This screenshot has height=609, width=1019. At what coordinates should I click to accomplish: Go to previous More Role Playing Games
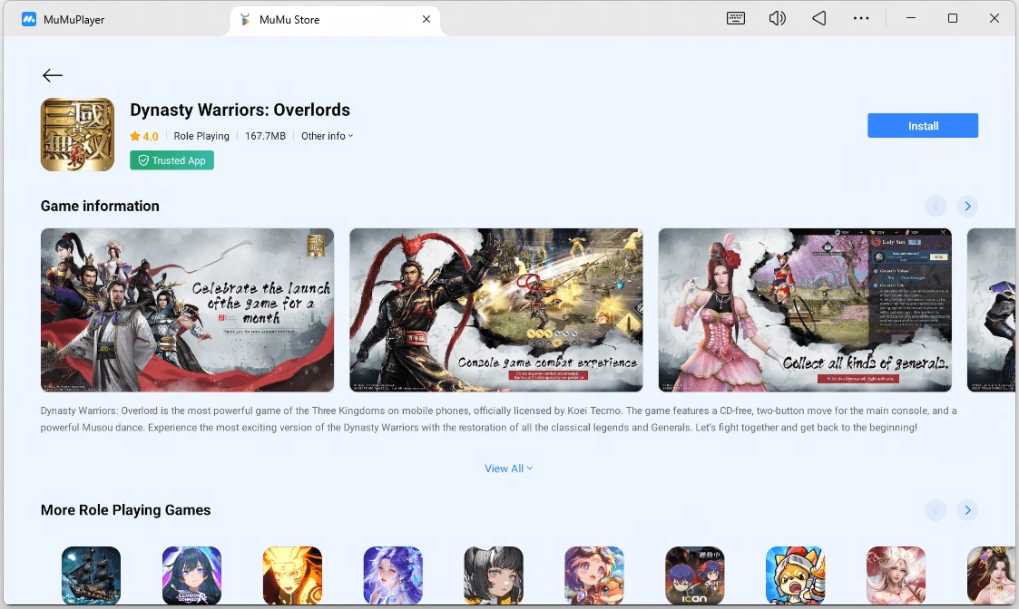coord(936,510)
